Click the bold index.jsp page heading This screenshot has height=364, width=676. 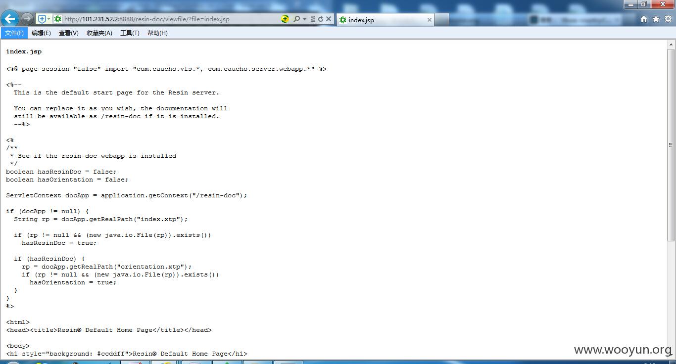point(24,51)
